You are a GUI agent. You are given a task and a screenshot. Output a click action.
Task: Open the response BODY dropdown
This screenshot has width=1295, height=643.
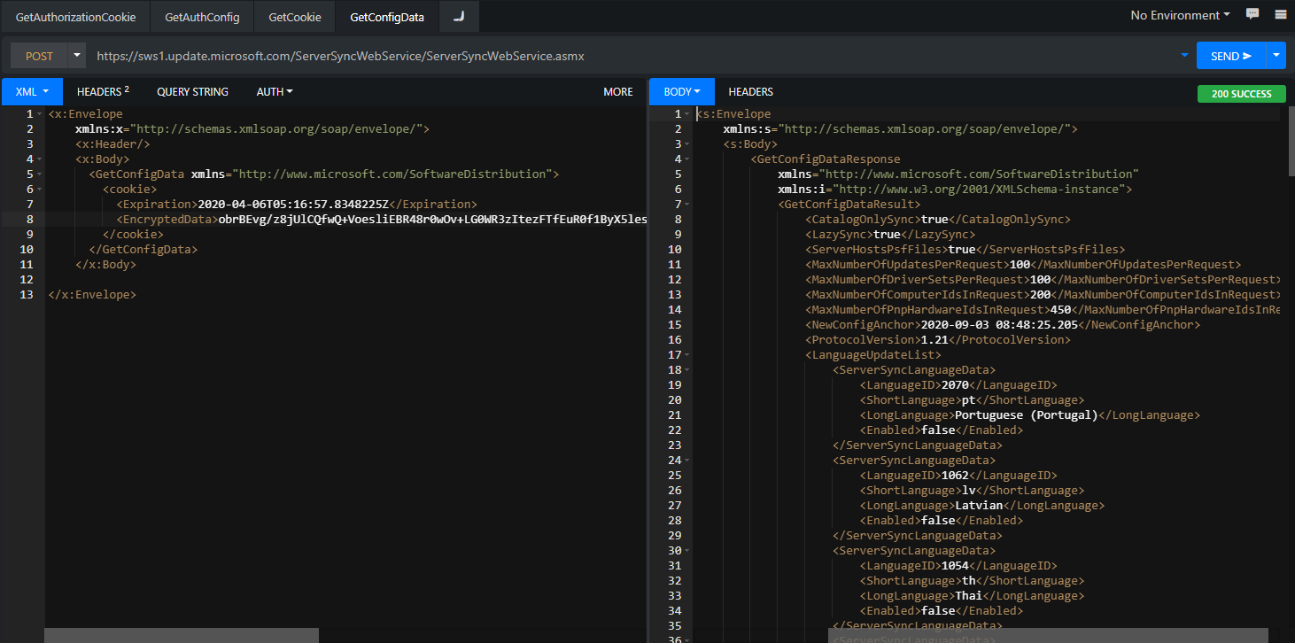[x=682, y=91]
